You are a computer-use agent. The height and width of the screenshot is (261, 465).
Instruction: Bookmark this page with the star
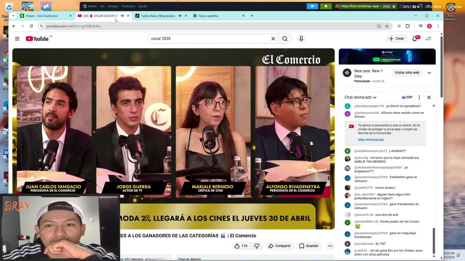387,26
